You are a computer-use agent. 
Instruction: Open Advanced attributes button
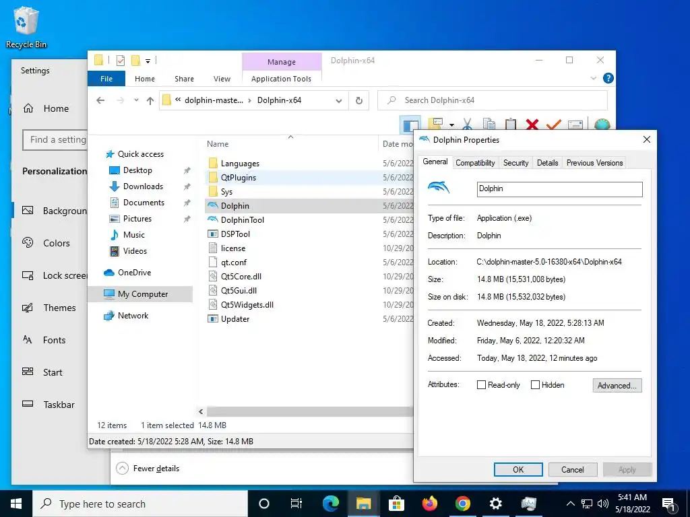point(617,386)
